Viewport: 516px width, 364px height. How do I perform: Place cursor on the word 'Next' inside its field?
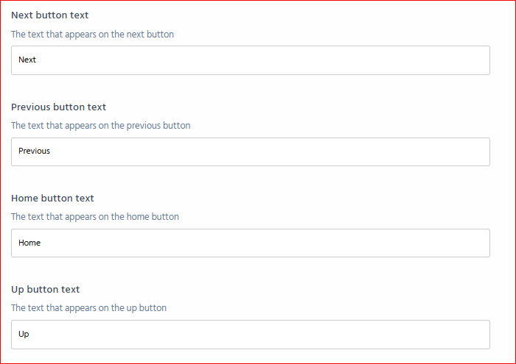click(27, 60)
